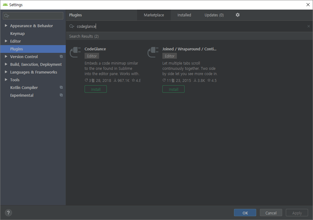Click the project-level icon beside Kotlin Compiler
The width and height of the screenshot is (313, 220).
pos(61,87)
